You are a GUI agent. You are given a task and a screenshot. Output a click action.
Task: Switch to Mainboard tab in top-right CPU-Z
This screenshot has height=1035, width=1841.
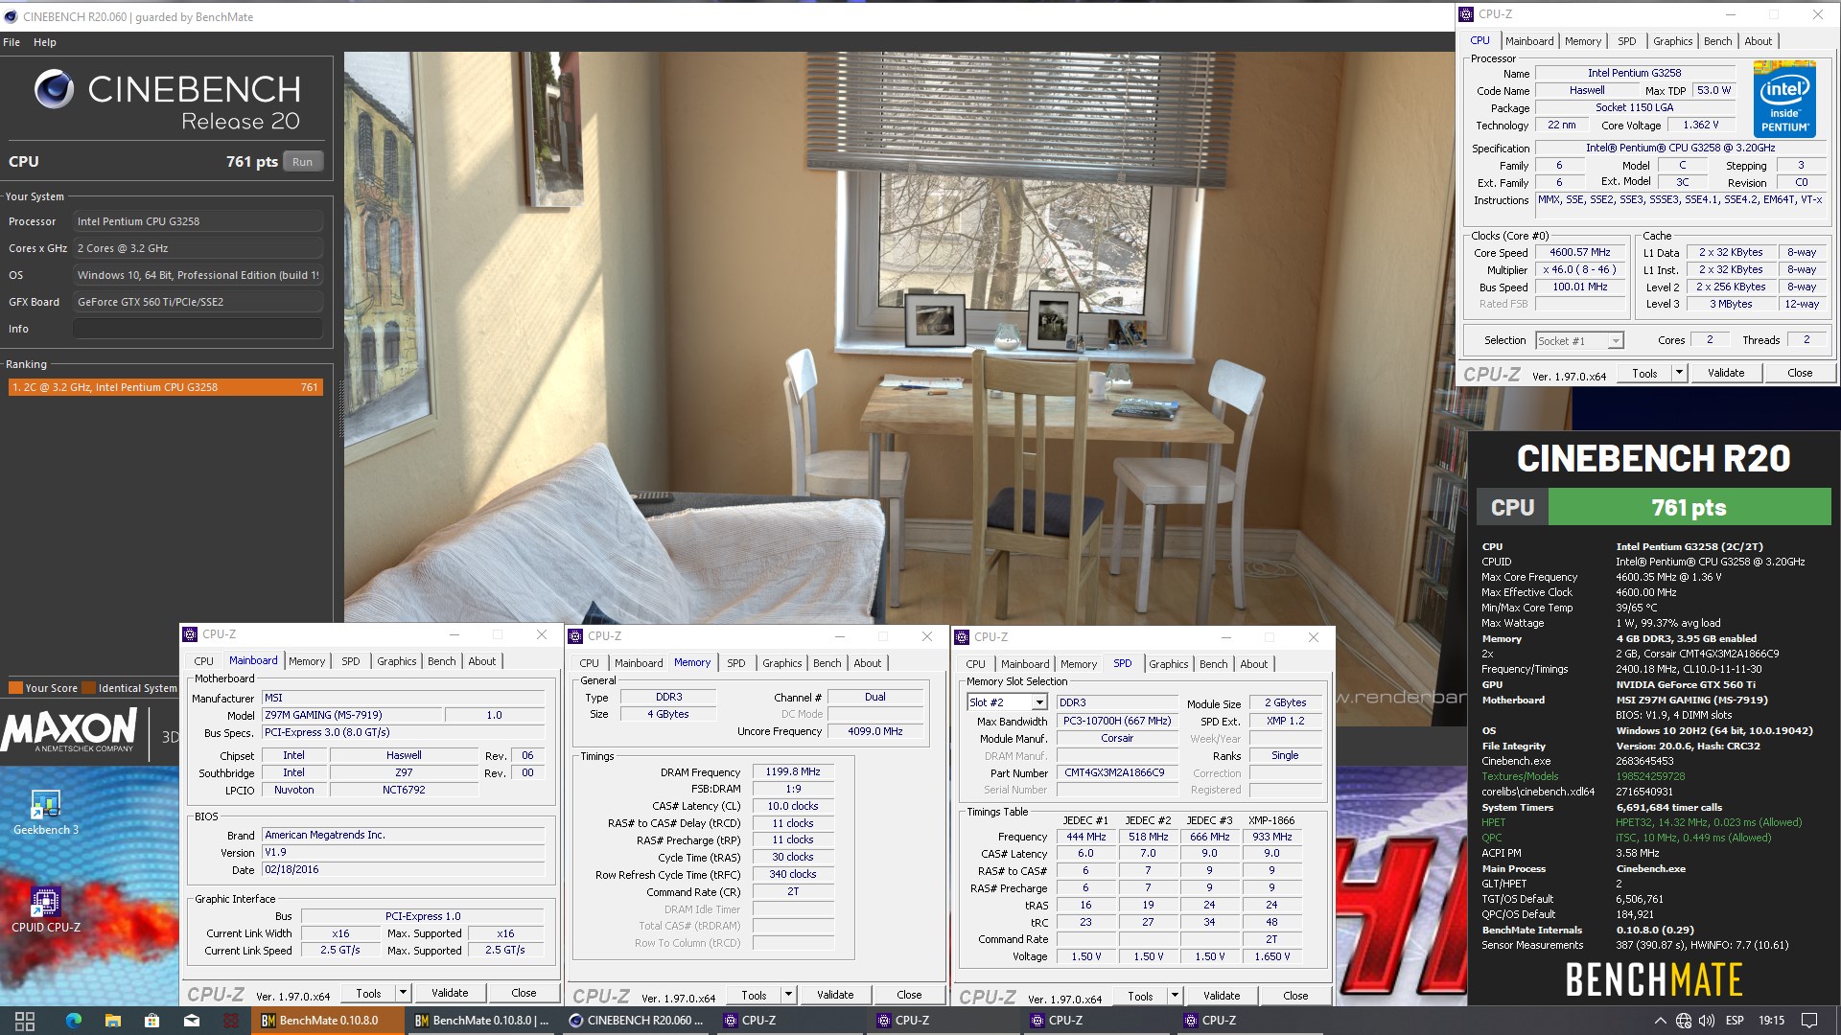pos(1529,41)
